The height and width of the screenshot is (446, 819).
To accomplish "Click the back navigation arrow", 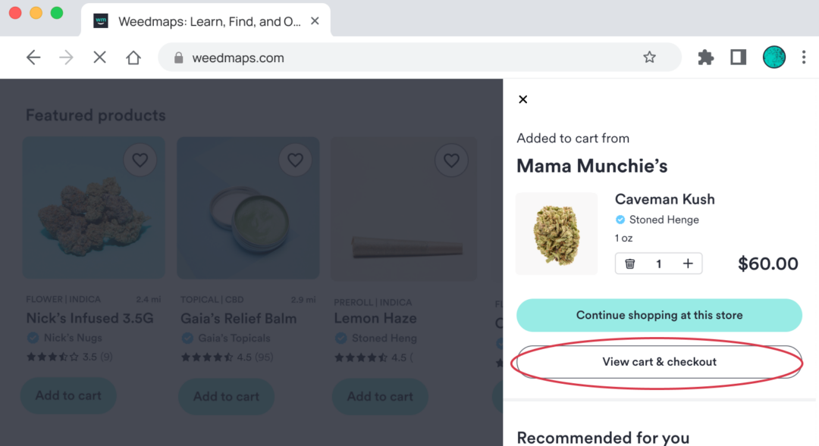I will pos(33,57).
